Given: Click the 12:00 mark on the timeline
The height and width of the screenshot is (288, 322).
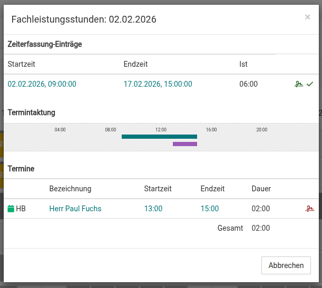Looking at the screenshot, I should pyautogui.click(x=161, y=129).
